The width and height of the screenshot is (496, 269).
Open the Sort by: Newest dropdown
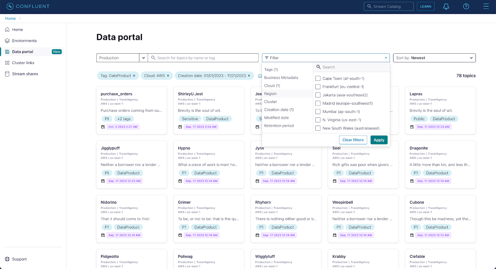[434, 58]
